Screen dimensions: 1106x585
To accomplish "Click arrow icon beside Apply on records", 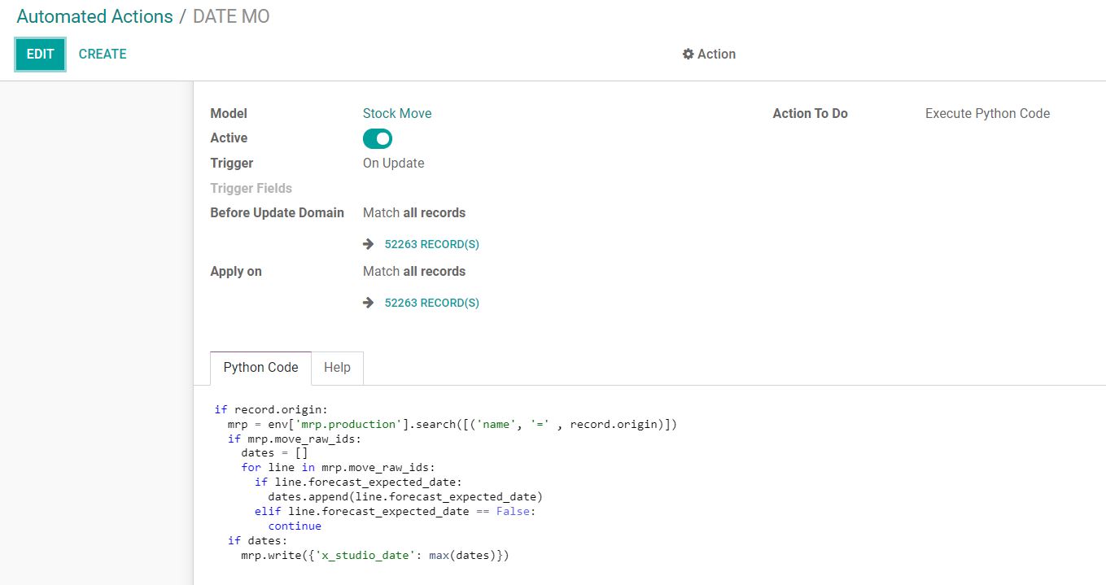I will coord(368,303).
